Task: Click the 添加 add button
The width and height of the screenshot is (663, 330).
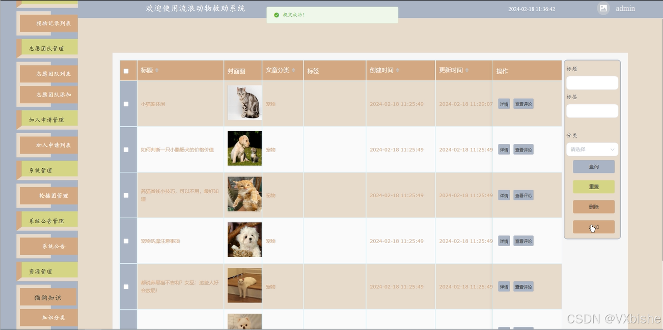Action: 594,227
